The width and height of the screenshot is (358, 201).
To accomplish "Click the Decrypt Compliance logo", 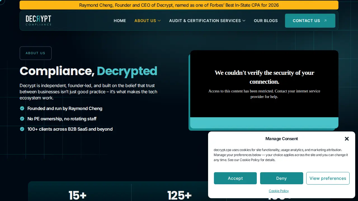I will click(x=38, y=20).
